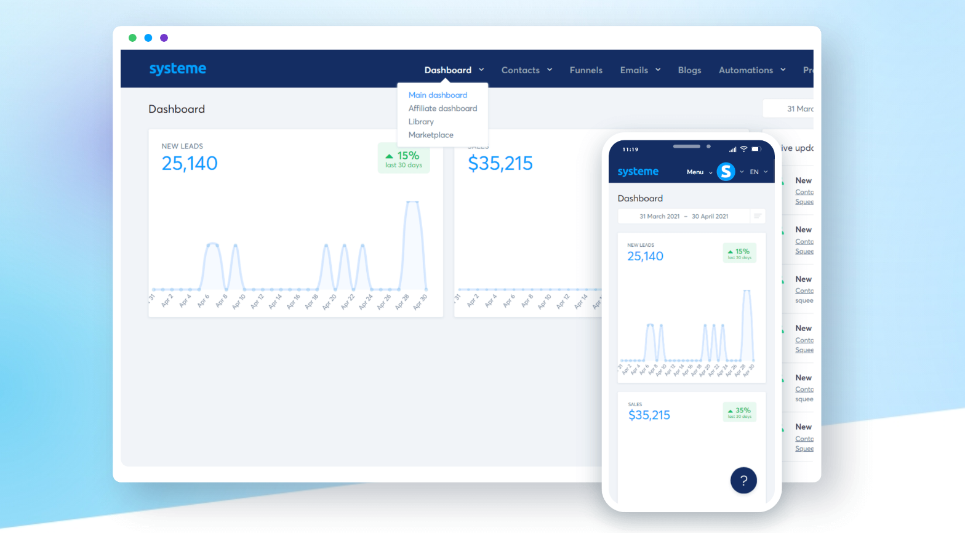Open the phone Menu dropdown

699,172
